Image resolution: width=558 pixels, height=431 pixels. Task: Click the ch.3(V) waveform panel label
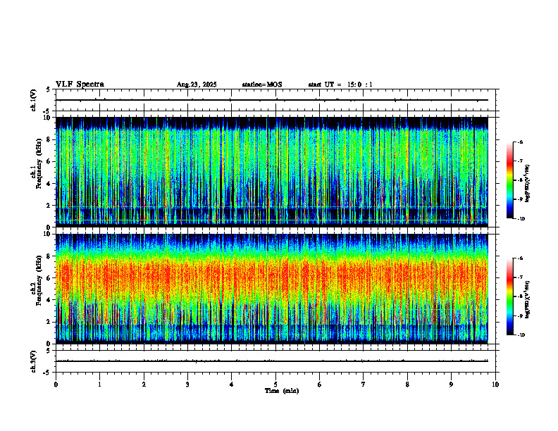pos(33,361)
